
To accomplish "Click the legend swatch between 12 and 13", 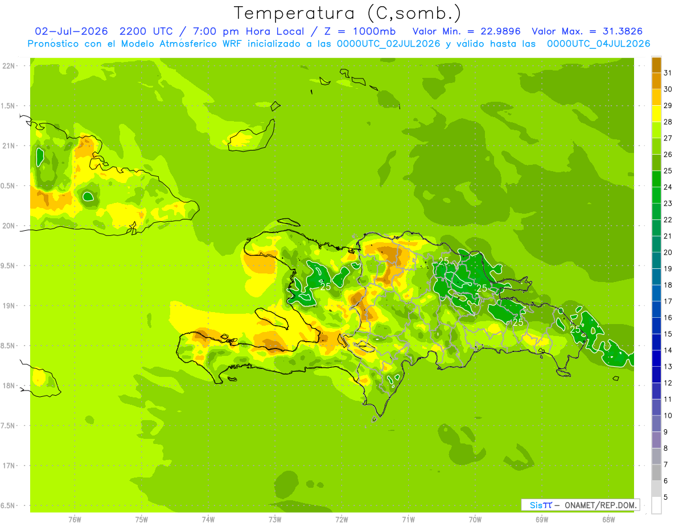I will (656, 375).
